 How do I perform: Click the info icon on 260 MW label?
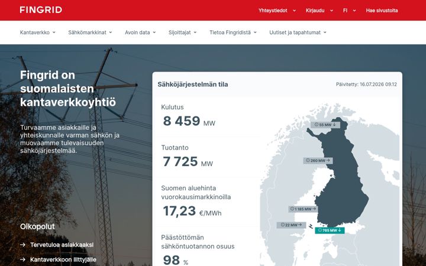(x=308, y=160)
